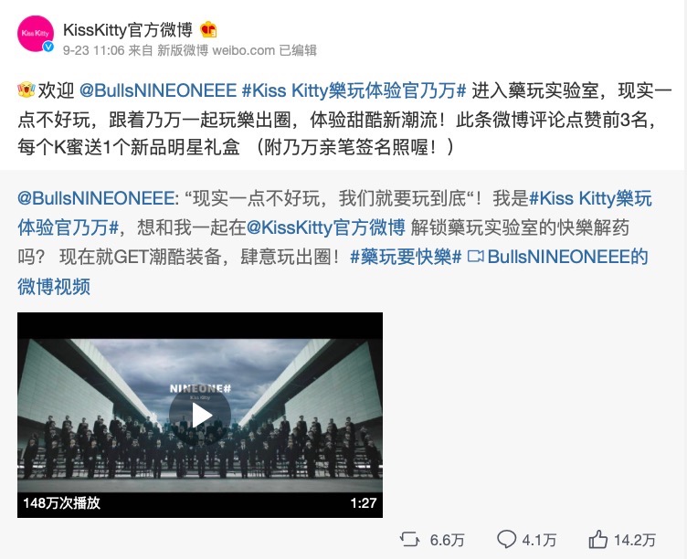This screenshot has width=687, height=559.
Task: Open @BullsNINEONEEE author link in repost
Action: click(96, 198)
